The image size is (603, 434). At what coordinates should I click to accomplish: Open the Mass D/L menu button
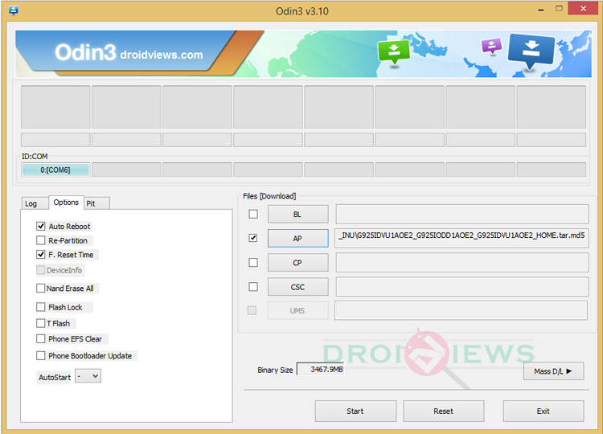553,371
